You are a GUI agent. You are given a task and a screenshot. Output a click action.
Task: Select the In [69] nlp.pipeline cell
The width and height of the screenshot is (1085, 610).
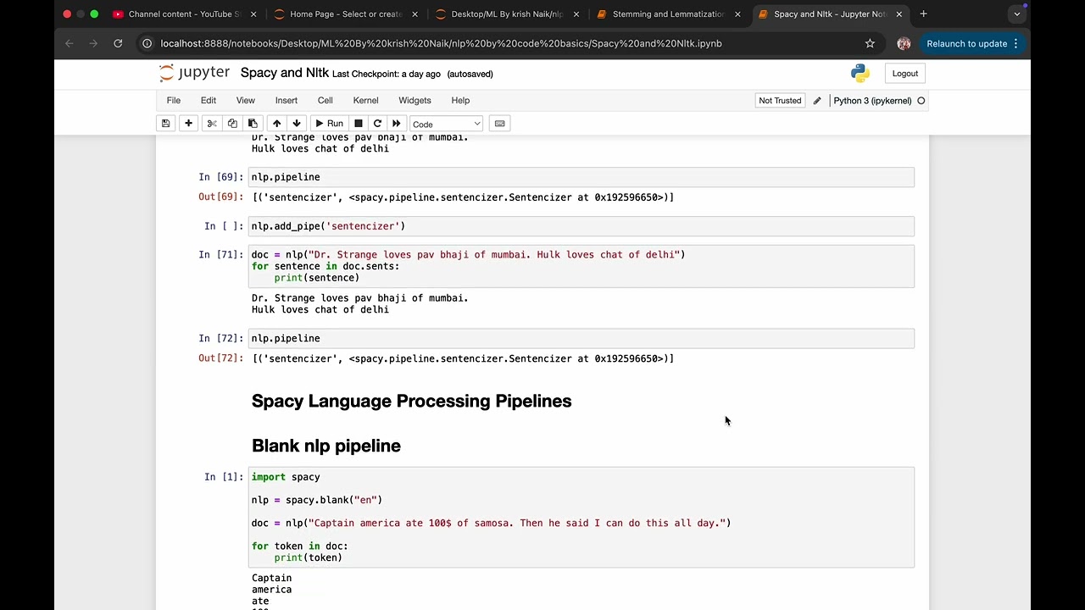pos(581,177)
